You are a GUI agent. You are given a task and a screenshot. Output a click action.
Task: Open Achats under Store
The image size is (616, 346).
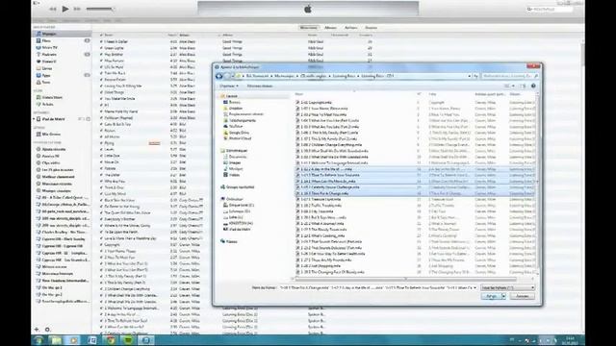[x=47, y=105]
